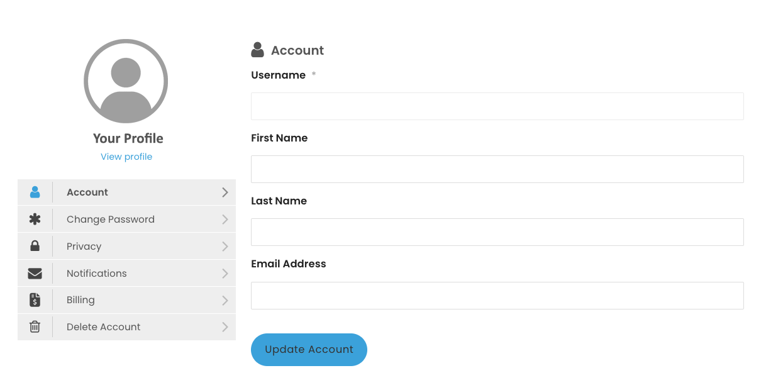The image size is (783, 390).
Task: Open the envelope Notifications icon
Action: (35, 274)
